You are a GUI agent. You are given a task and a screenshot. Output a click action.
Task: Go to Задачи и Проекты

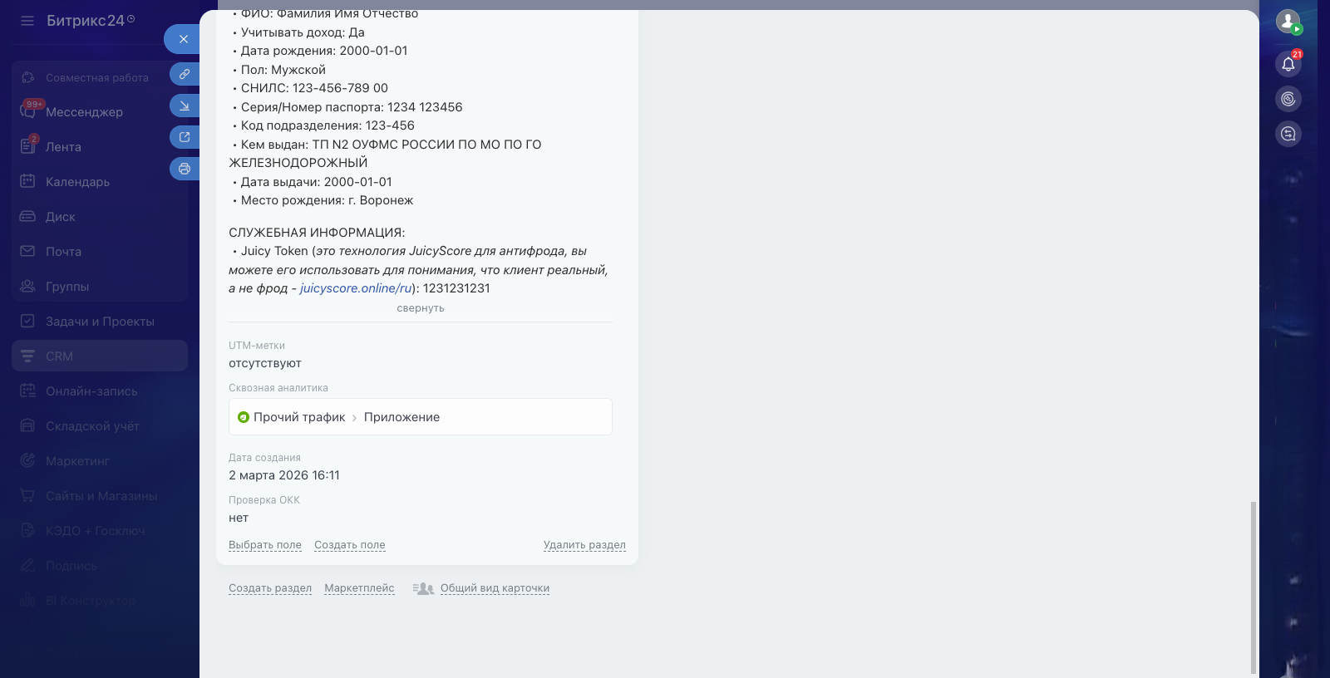(x=100, y=322)
